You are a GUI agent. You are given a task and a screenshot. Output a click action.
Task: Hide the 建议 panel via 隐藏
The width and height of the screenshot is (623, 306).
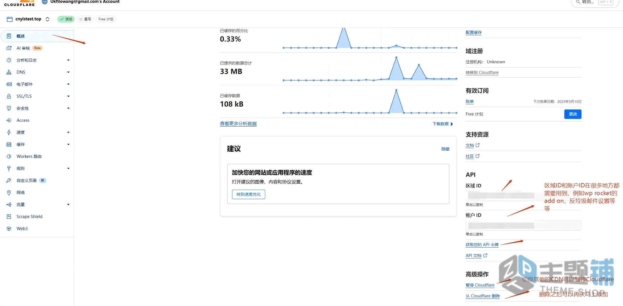(445, 149)
